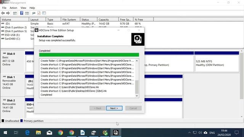Open the Disk Management taskbar icon

[94, 133]
